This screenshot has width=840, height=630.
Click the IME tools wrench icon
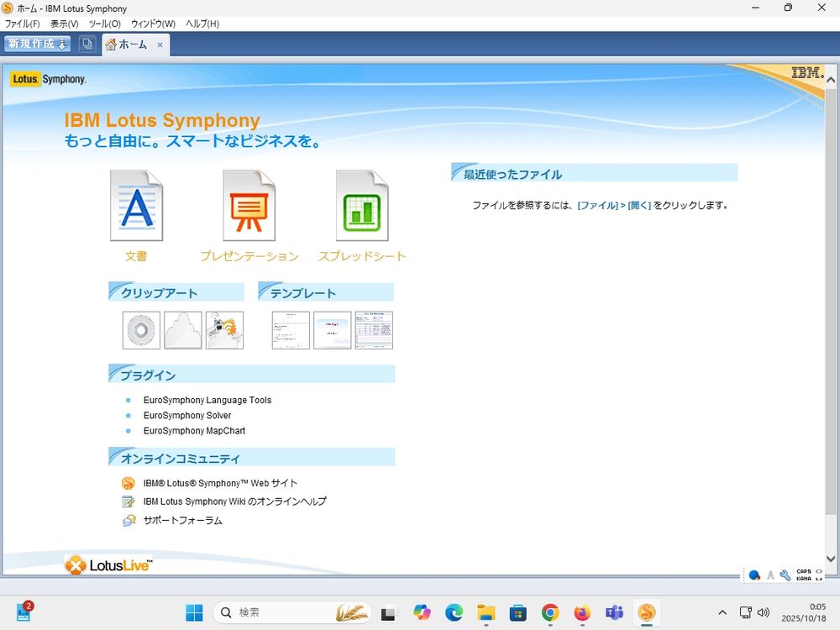coord(785,575)
